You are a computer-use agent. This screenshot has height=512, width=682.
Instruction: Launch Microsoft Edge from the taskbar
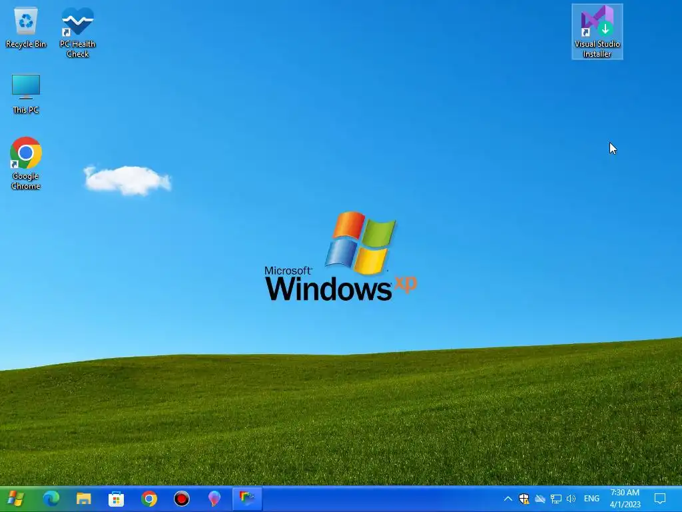tap(51, 499)
